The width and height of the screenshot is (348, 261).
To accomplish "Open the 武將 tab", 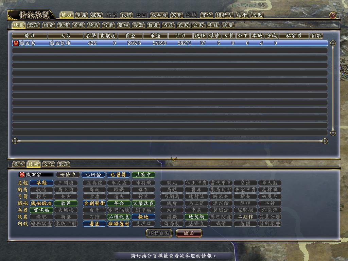I will click(x=126, y=15).
